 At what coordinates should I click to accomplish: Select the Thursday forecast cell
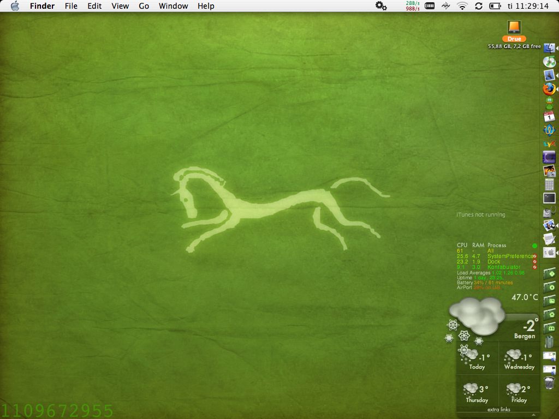(477, 392)
